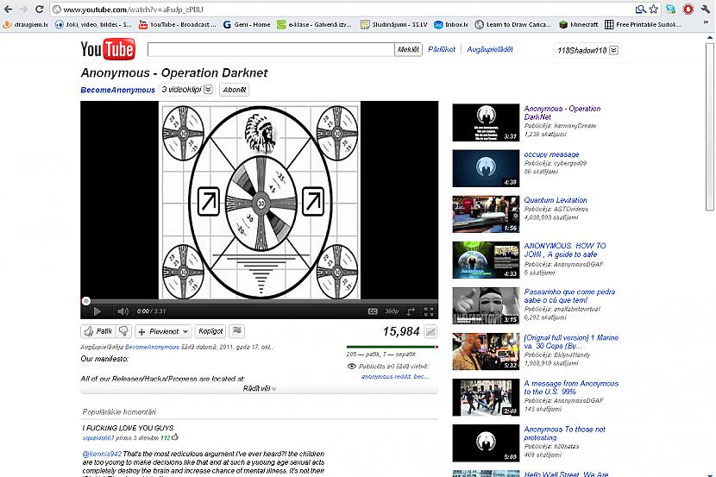
Task: Open the Geni - Home bookmark
Action: coord(247,25)
